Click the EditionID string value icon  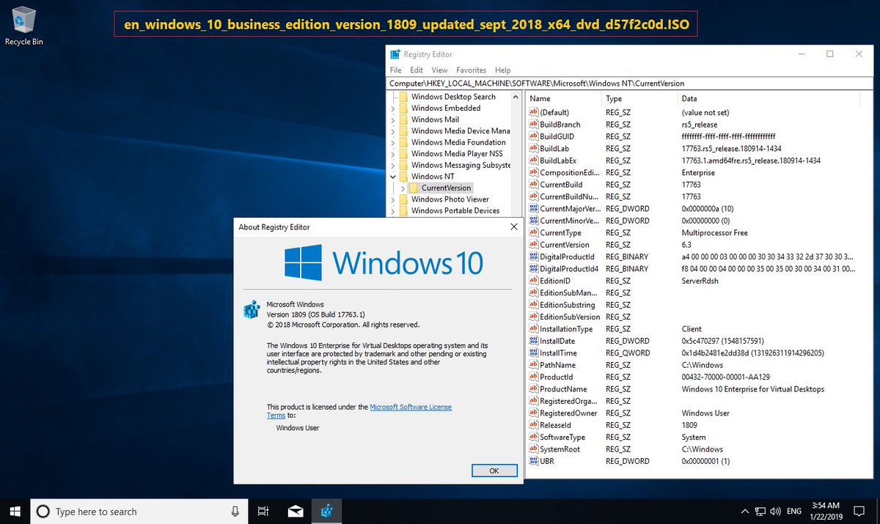tap(533, 281)
